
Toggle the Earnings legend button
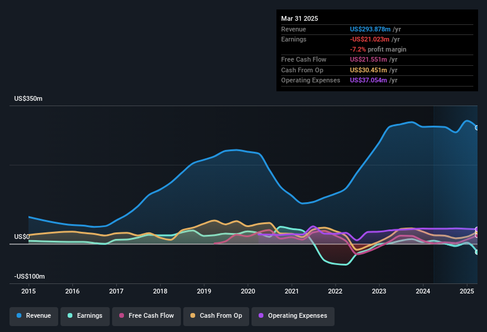pyautogui.click(x=85, y=316)
